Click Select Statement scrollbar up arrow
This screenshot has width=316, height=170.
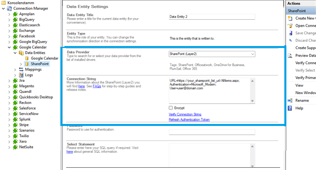coord(252,146)
